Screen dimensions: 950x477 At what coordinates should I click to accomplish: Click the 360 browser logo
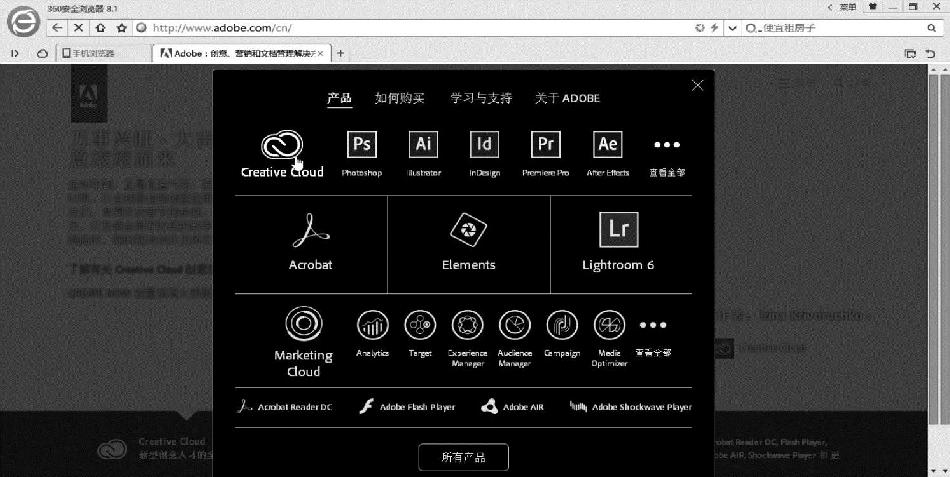point(23,23)
